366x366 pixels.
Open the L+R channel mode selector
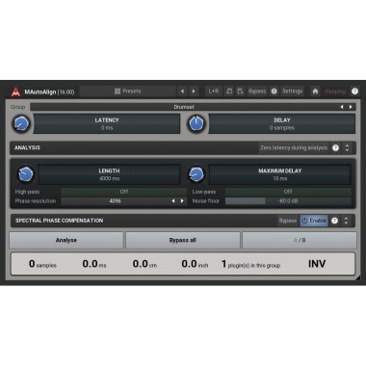tap(214, 91)
